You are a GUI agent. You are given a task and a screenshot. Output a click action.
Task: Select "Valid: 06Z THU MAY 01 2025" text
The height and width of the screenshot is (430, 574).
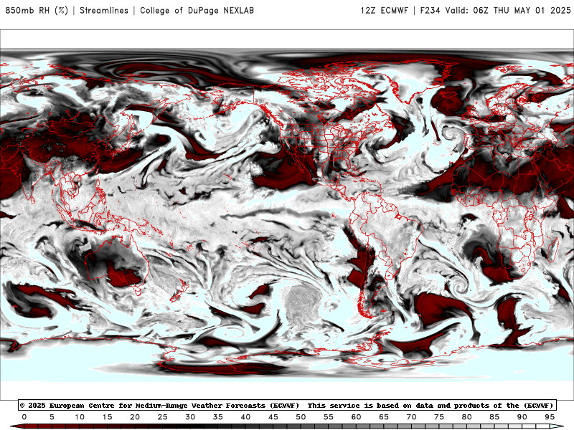(508, 10)
